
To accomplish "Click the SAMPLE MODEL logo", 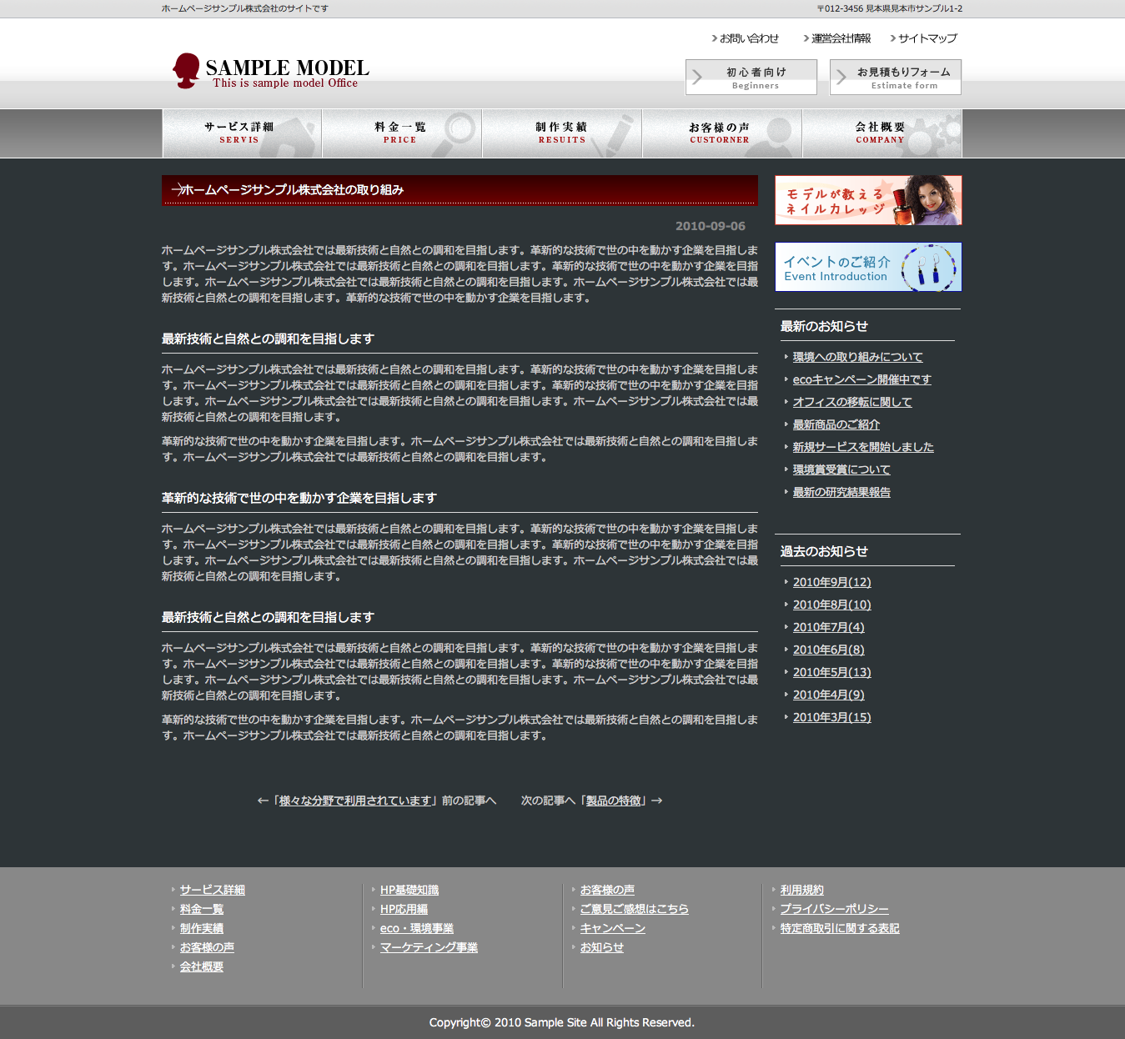I will [x=271, y=72].
